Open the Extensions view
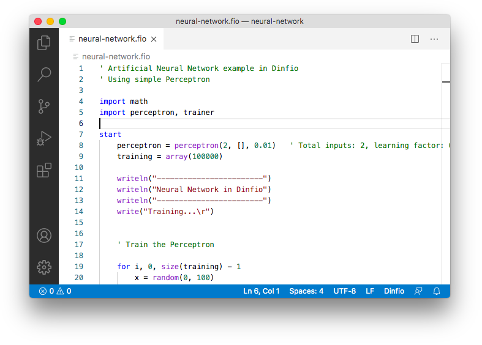The width and height of the screenshot is (482, 345). [44, 171]
